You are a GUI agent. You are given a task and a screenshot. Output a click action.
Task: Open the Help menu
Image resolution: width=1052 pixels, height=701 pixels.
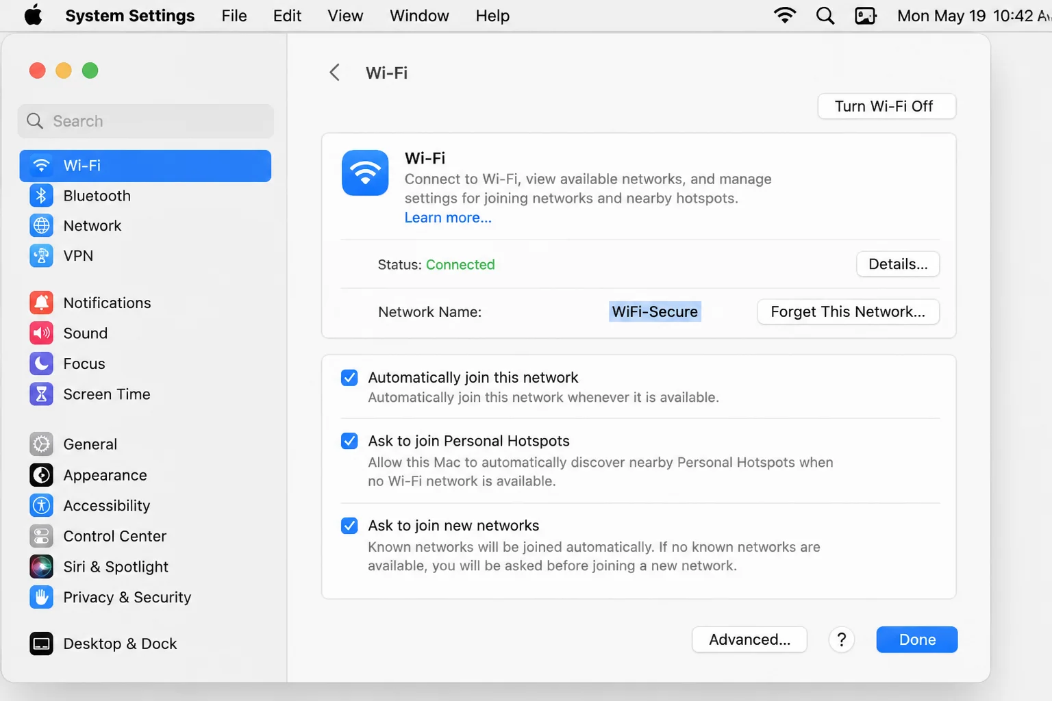pos(492,16)
